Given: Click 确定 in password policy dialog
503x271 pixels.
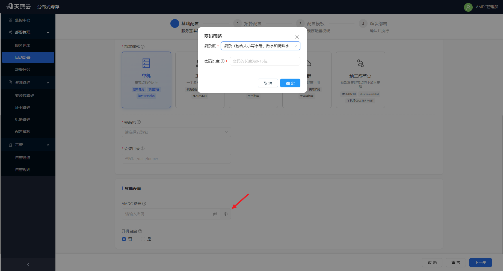Looking at the screenshot, I should [x=290, y=83].
